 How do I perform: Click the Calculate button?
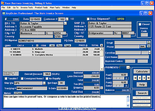point(142,71)
